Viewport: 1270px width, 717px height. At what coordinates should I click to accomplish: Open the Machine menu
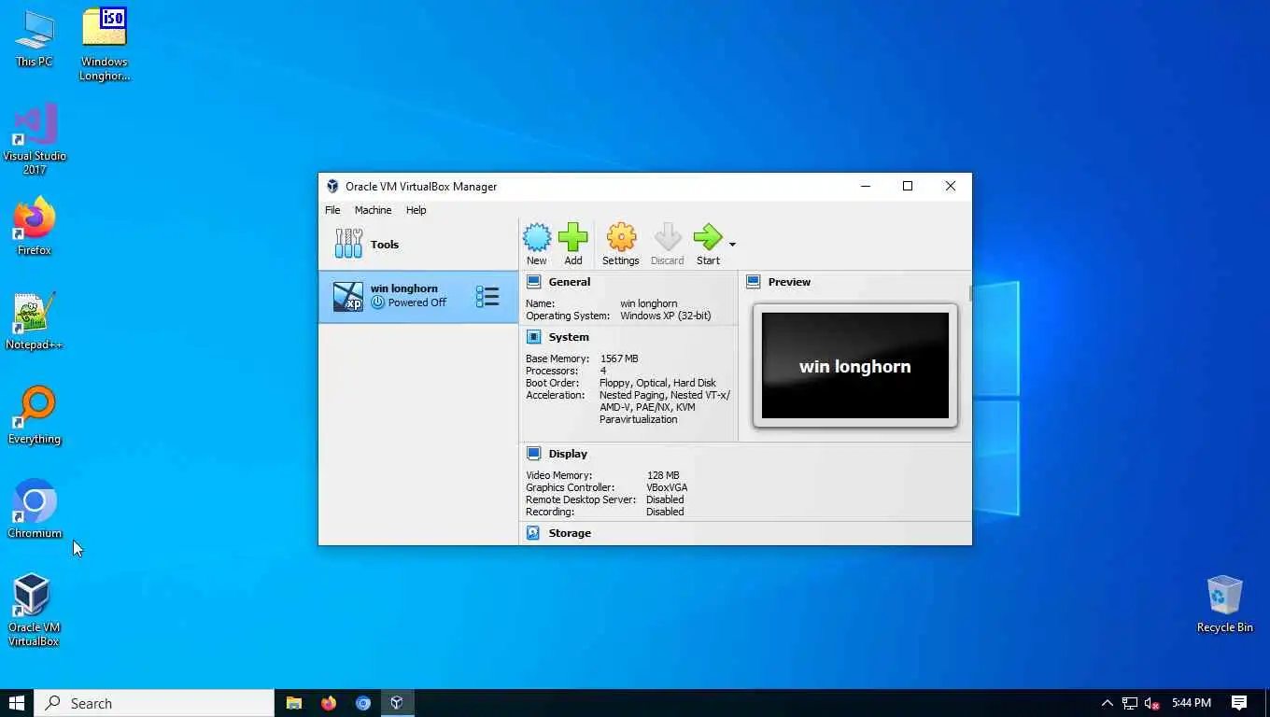pos(373,210)
